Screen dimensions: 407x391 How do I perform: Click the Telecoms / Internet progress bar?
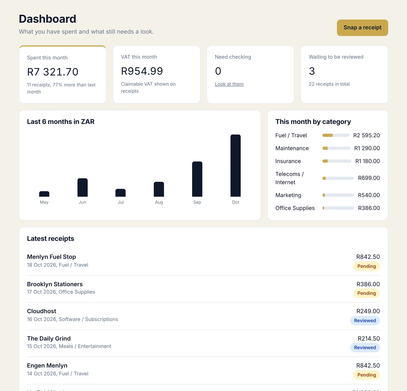(x=338, y=178)
